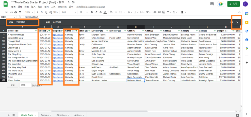Format as percent

point(42,12)
